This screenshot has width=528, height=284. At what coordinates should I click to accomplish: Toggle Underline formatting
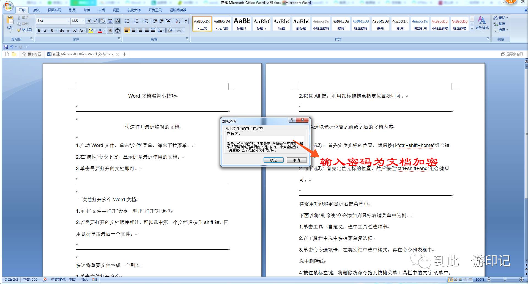click(52, 31)
